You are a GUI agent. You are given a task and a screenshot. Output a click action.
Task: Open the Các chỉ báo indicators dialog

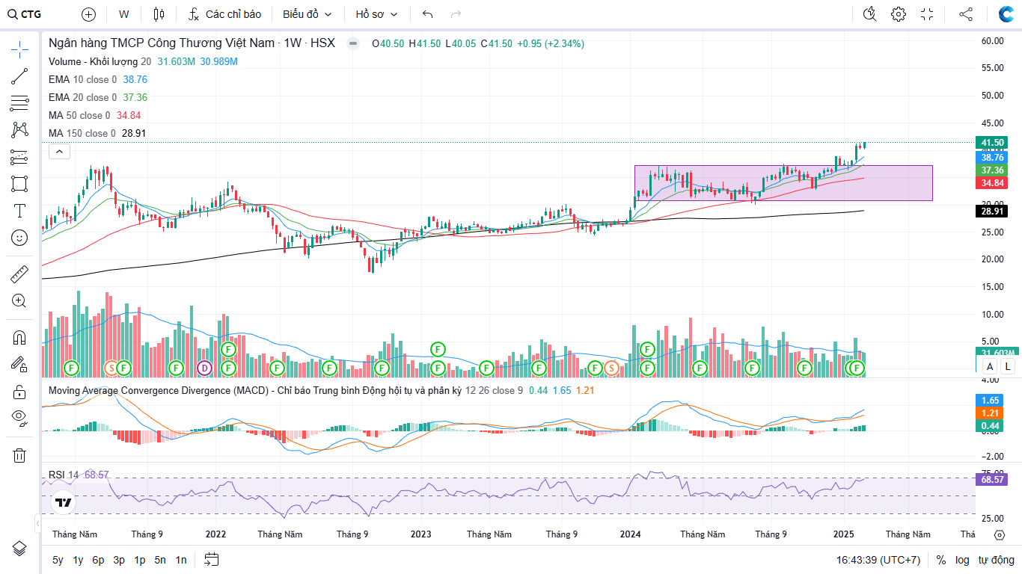point(224,14)
